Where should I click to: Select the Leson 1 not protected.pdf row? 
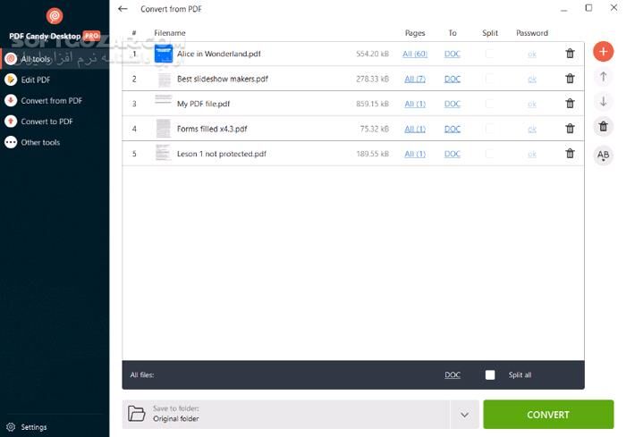pyautogui.click(x=268, y=154)
